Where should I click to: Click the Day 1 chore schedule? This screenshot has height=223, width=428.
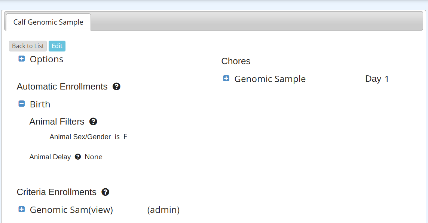[x=377, y=79]
